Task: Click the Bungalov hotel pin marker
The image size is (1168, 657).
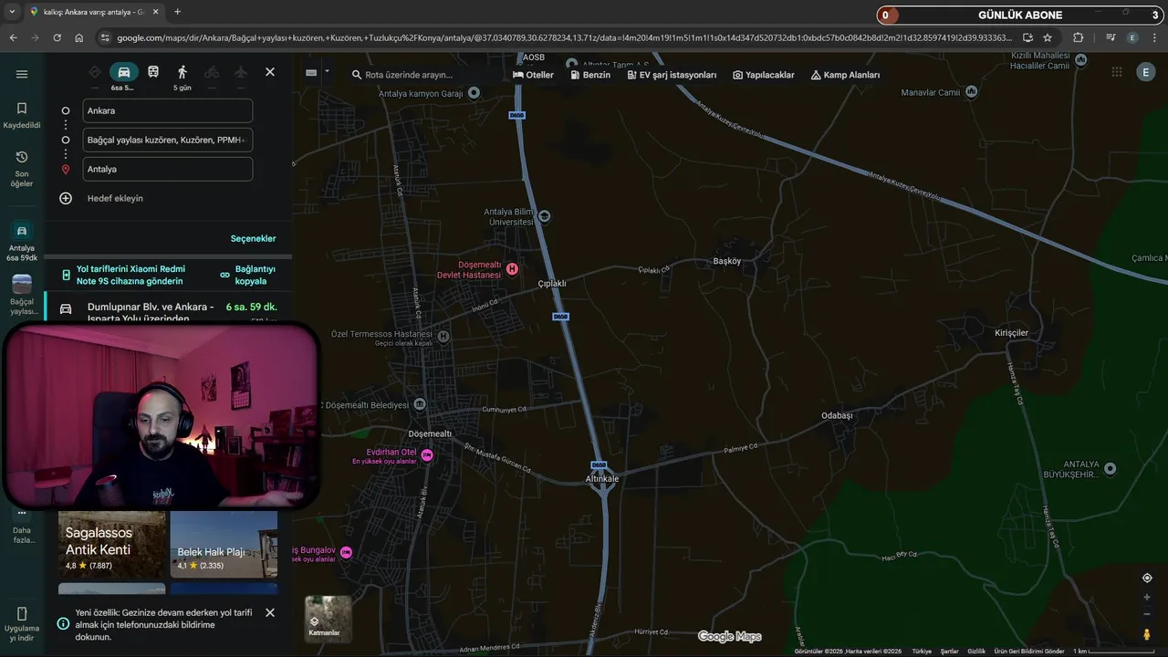Action: click(346, 552)
